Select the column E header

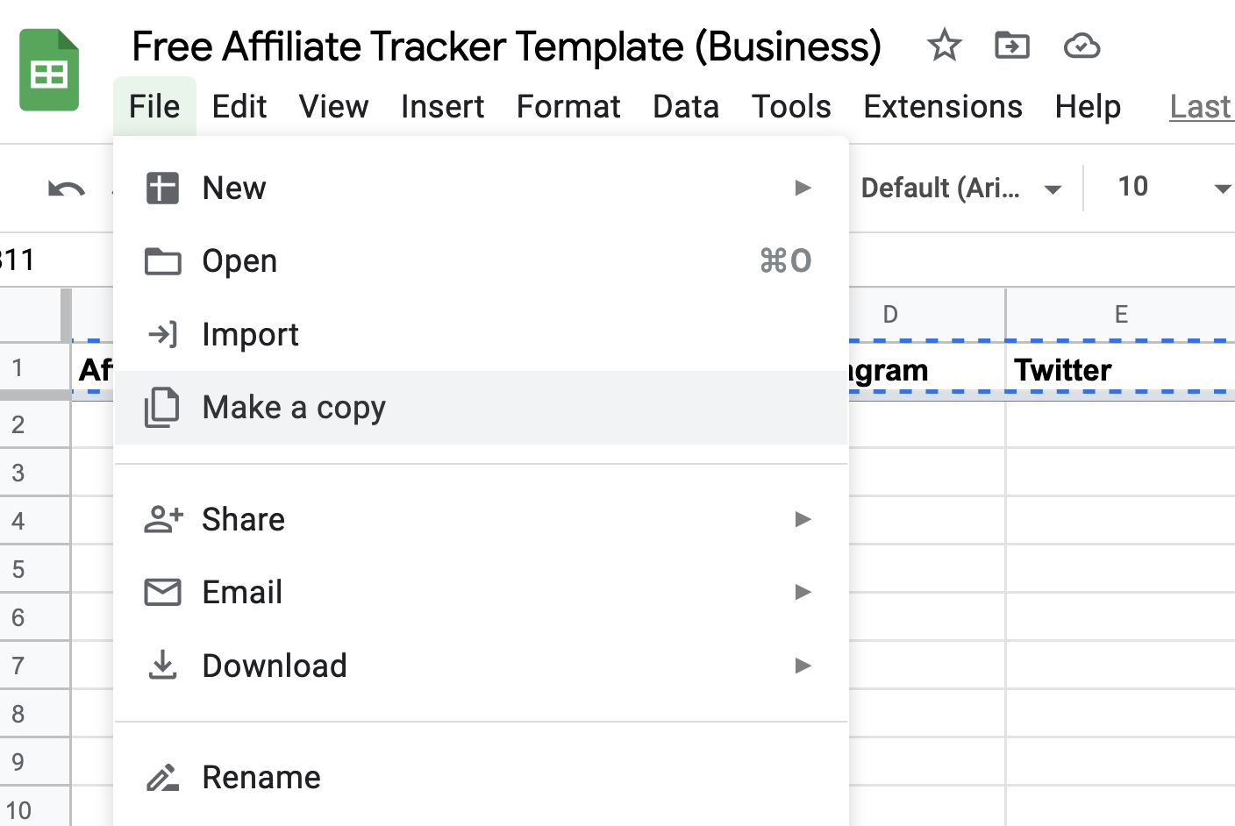pyautogui.click(x=1121, y=313)
